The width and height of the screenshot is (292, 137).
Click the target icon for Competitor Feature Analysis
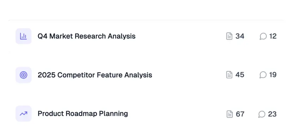point(24,75)
